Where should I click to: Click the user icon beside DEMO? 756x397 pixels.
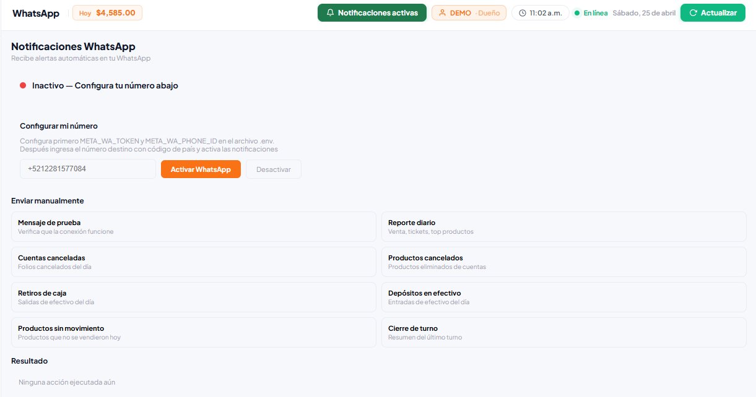pyautogui.click(x=442, y=13)
